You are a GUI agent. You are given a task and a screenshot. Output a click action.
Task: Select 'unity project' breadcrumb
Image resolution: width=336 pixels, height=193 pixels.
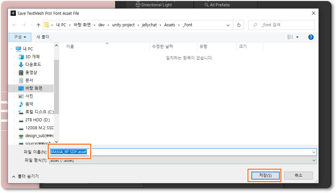123,25
